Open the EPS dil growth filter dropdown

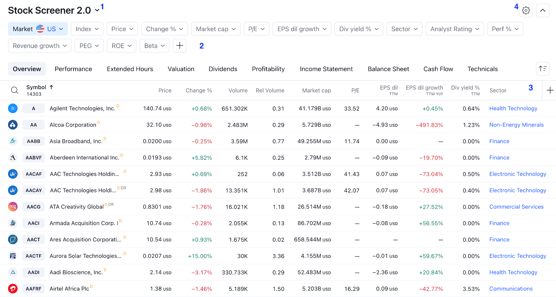tap(302, 29)
